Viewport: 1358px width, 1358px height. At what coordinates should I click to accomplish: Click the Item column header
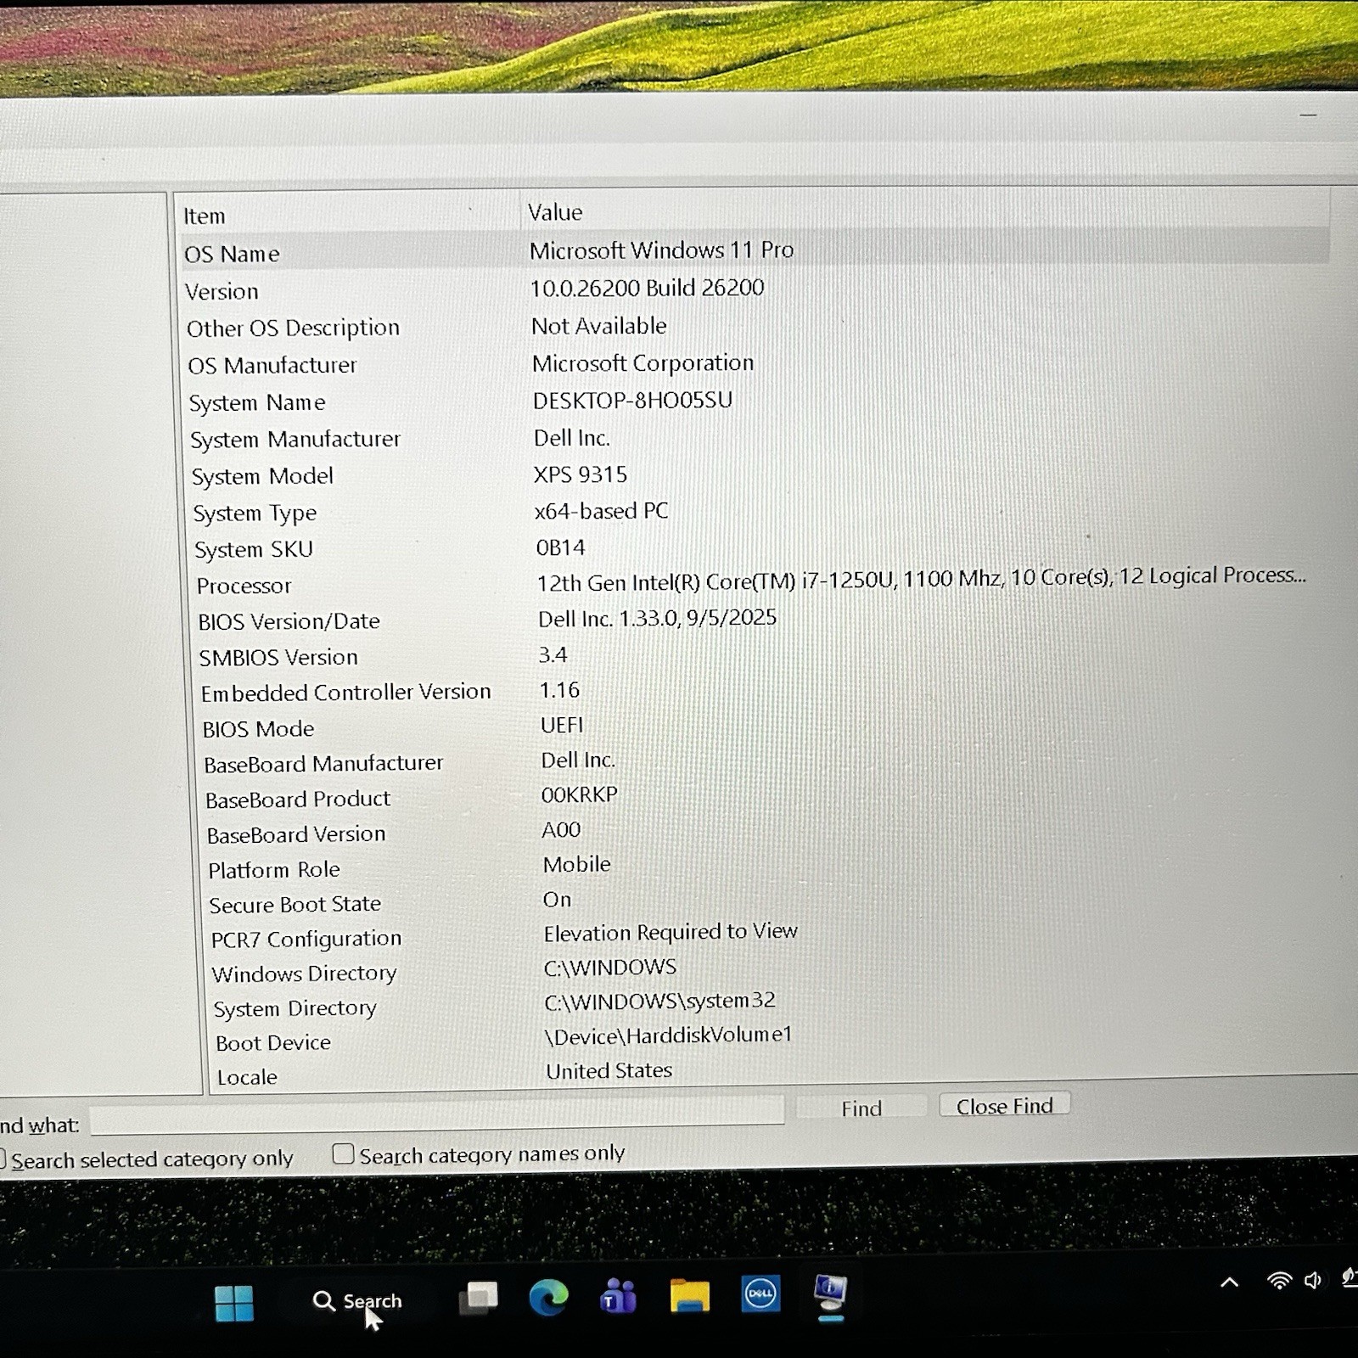point(348,216)
